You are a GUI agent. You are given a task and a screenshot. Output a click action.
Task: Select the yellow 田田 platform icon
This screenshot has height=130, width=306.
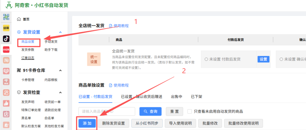click(6, 28)
